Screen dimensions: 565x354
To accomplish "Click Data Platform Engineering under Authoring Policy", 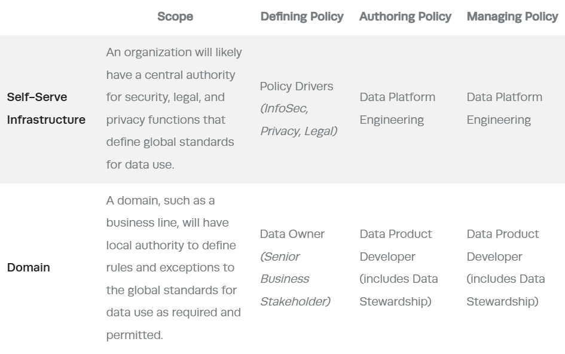I will tap(397, 108).
